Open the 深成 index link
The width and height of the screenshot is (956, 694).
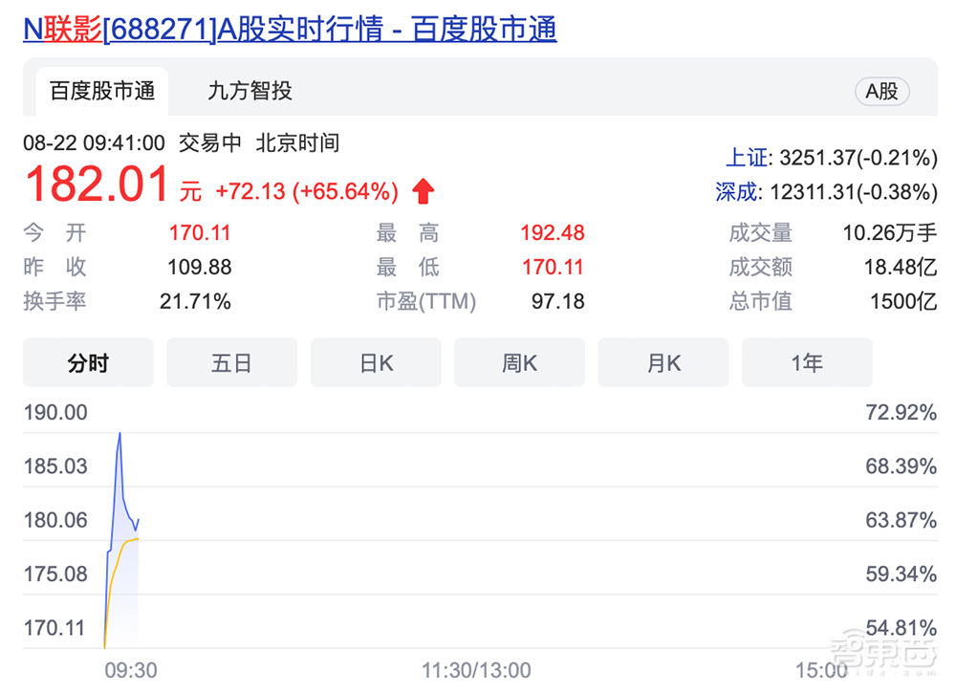[736, 192]
